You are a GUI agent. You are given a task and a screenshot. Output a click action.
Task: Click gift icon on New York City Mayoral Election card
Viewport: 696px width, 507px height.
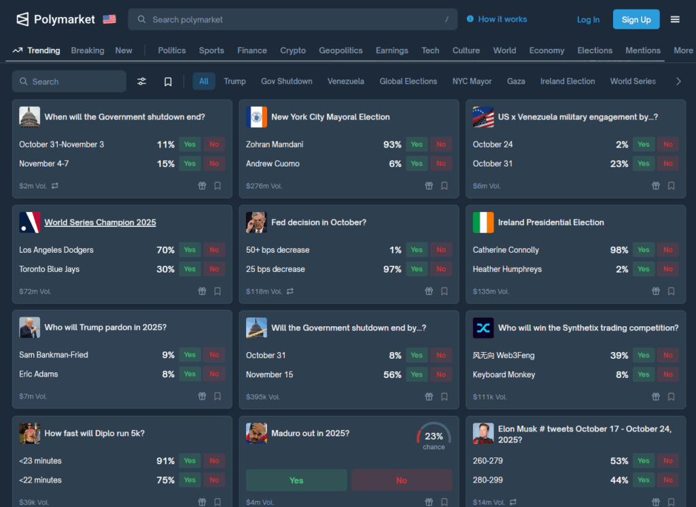pyautogui.click(x=429, y=186)
